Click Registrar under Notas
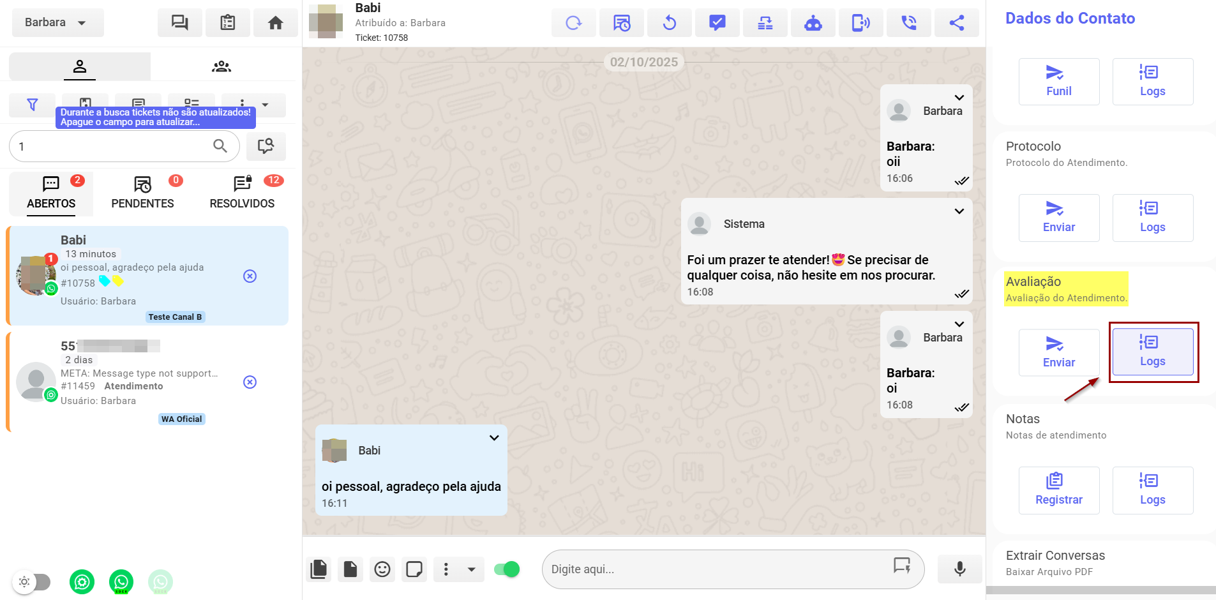The width and height of the screenshot is (1216, 600). [1058, 490]
